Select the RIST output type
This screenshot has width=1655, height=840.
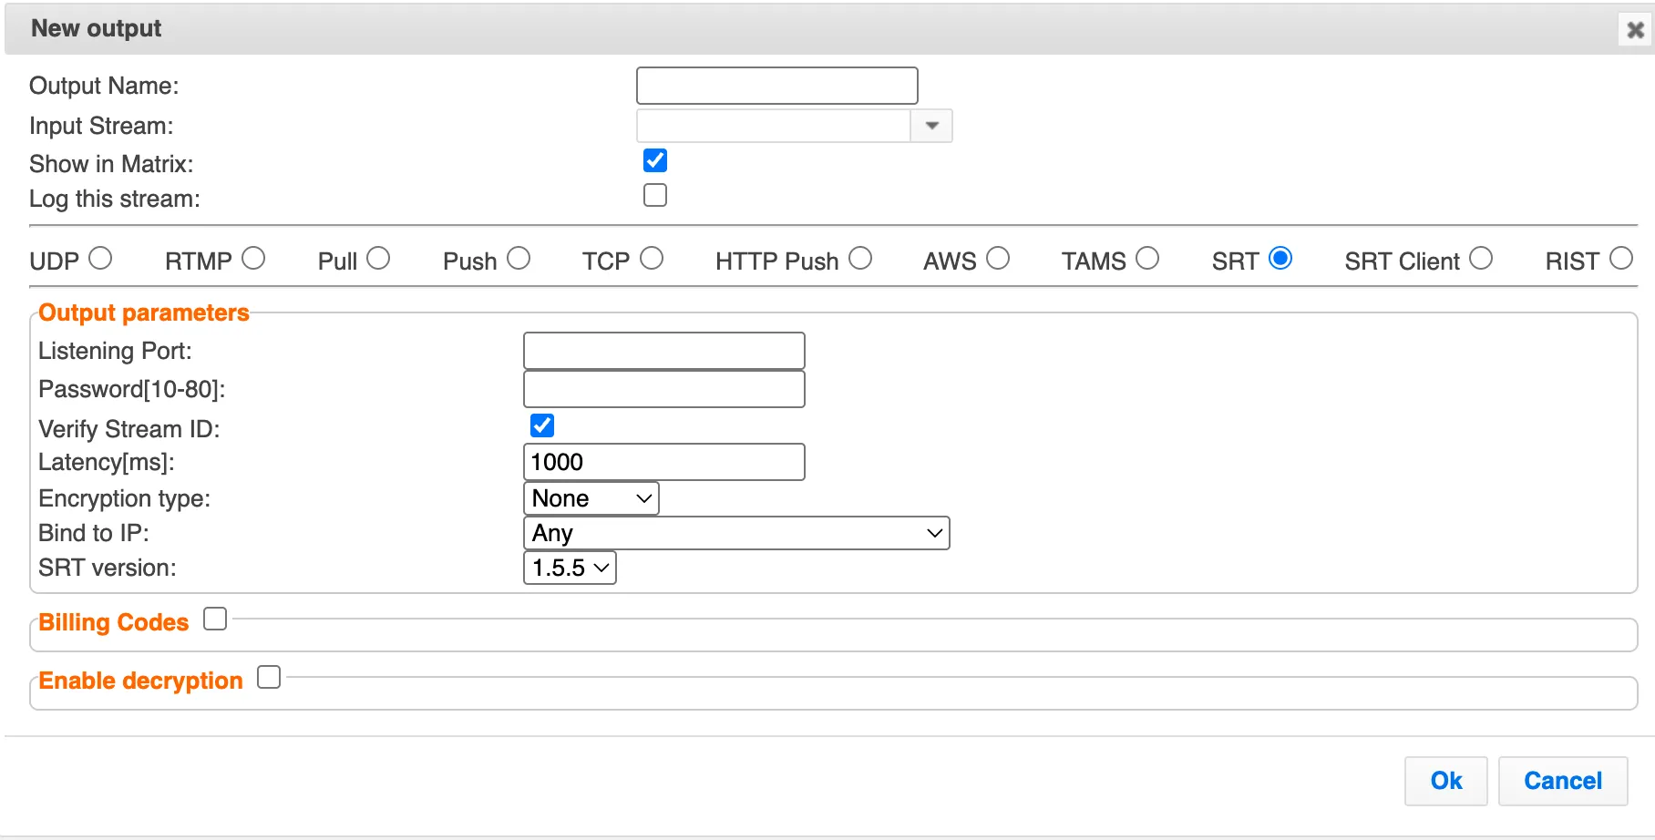1621,259
